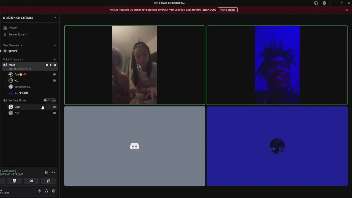Screen dimensions: 352x198
Task: Share your screen
Action: [x=14, y=181]
